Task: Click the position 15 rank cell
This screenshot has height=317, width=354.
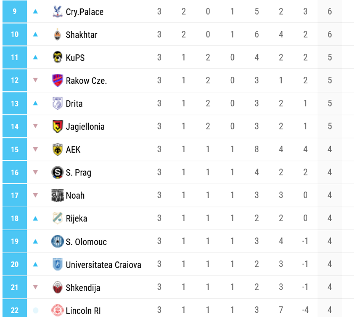Action: [14, 150]
